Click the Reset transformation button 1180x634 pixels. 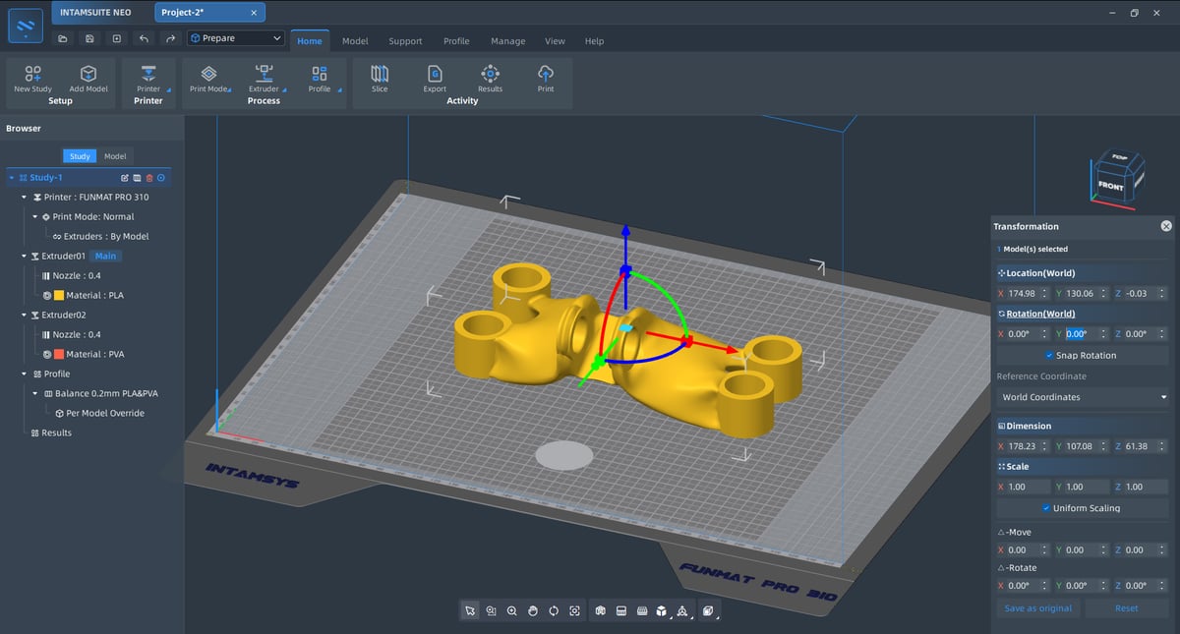(1127, 608)
